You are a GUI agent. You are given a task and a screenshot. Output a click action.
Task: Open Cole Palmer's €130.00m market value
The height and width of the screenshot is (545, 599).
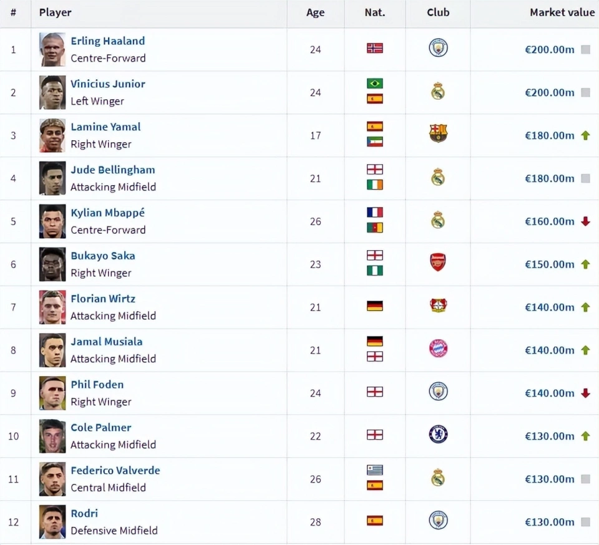coord(549,436)
